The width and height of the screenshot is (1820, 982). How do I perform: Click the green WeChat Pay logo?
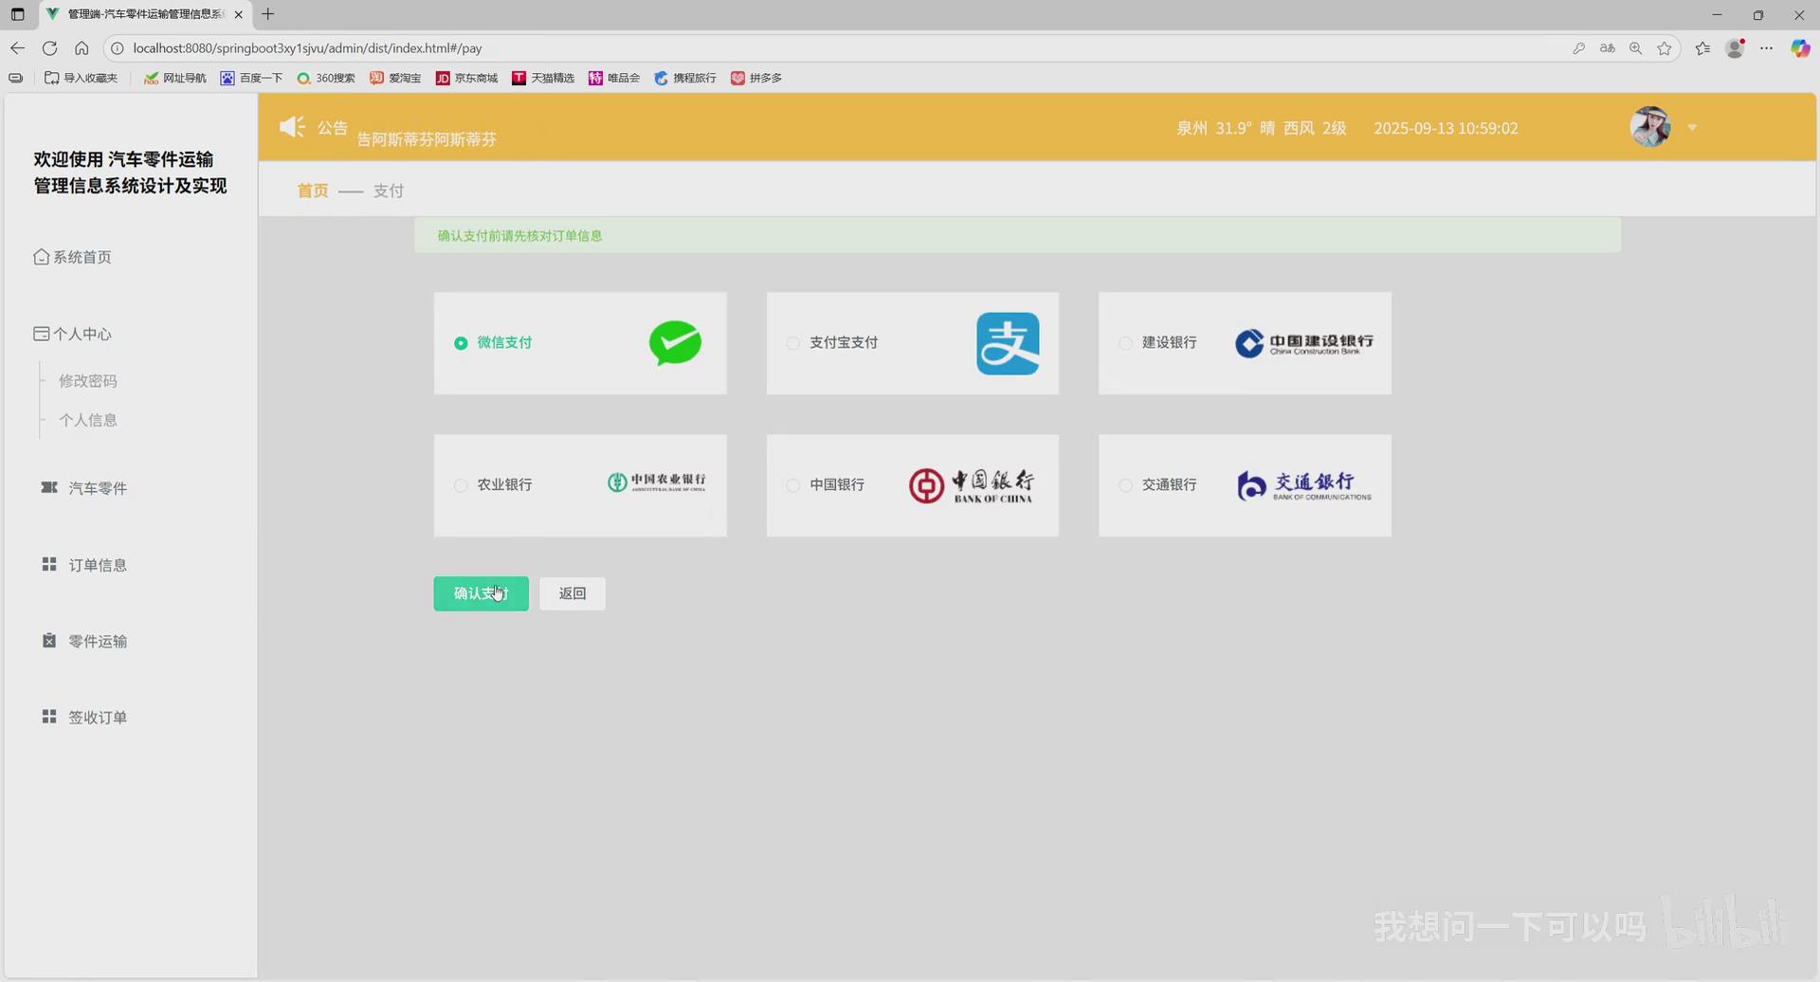pyautogui.click(x=675, y=343)
